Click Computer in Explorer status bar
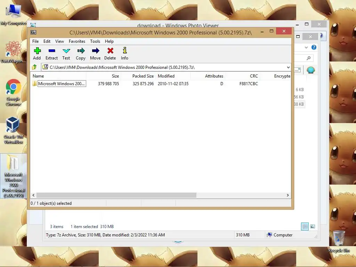The width and height of the screenshot is (356, 267). tap(280, 235)
